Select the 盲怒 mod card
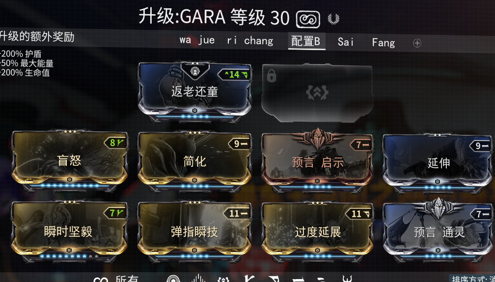 [x=69, y=160]
